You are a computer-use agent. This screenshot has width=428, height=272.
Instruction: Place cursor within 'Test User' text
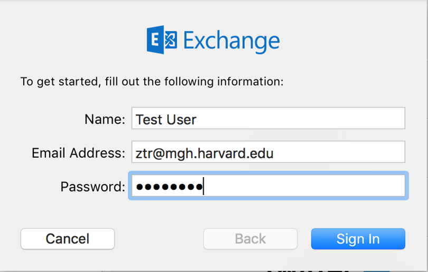pyautogui.click(x=166, y=119)
